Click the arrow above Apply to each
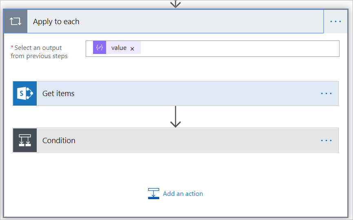The image size is (353, 220). point(175,4)
